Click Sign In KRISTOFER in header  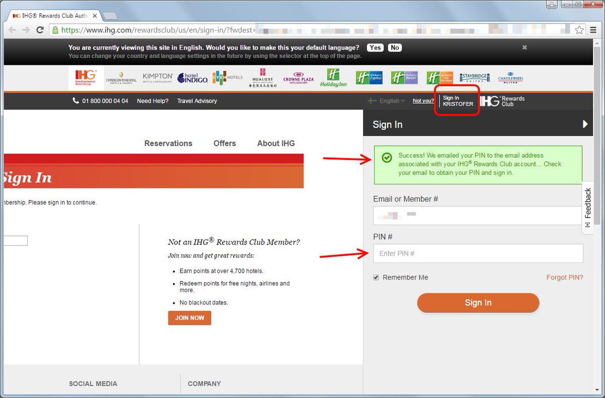pyautogui.click(x=458, y=101)
